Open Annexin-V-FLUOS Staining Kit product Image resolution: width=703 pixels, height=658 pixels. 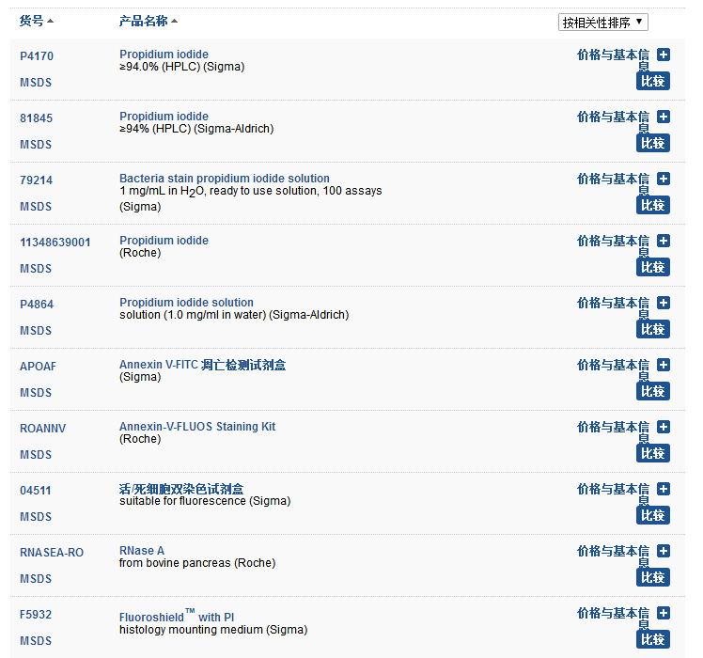coord(197,426)
